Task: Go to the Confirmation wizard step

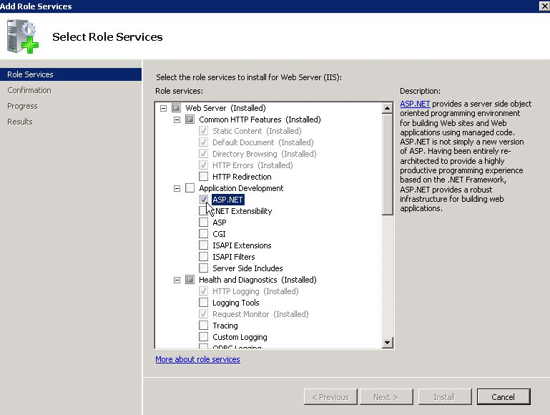Action: 29,90
